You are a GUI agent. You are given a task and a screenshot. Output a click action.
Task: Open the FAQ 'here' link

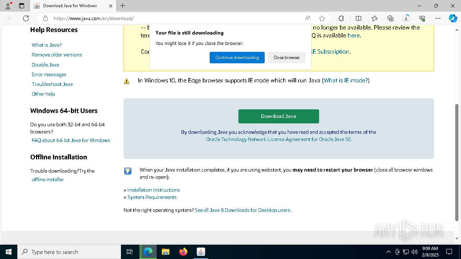[x=353, y=35]
